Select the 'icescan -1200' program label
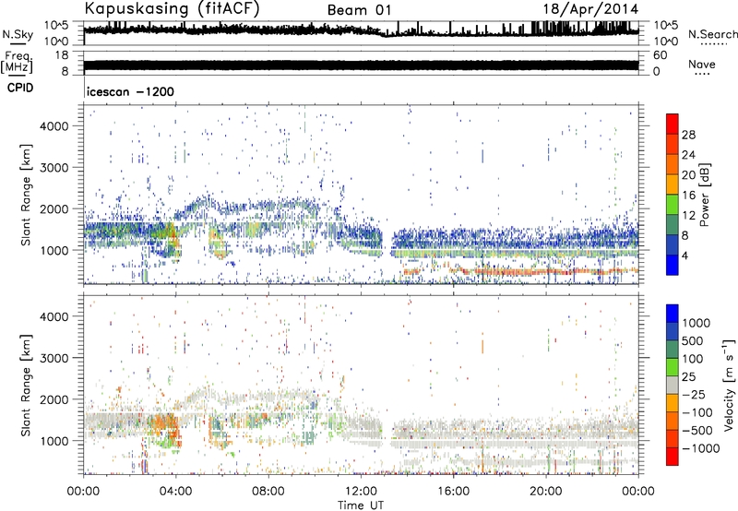 coord(130,91)
